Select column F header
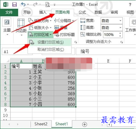The height and width of the screenshot is (129, 136). [128, 61]
